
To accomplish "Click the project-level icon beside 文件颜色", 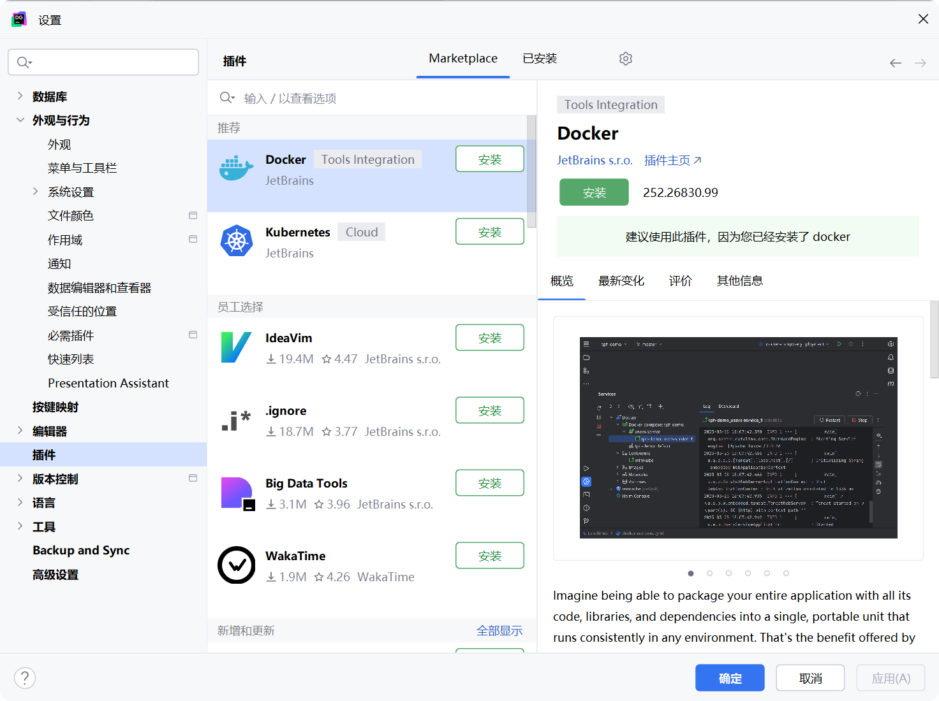I will coord(193,215).
